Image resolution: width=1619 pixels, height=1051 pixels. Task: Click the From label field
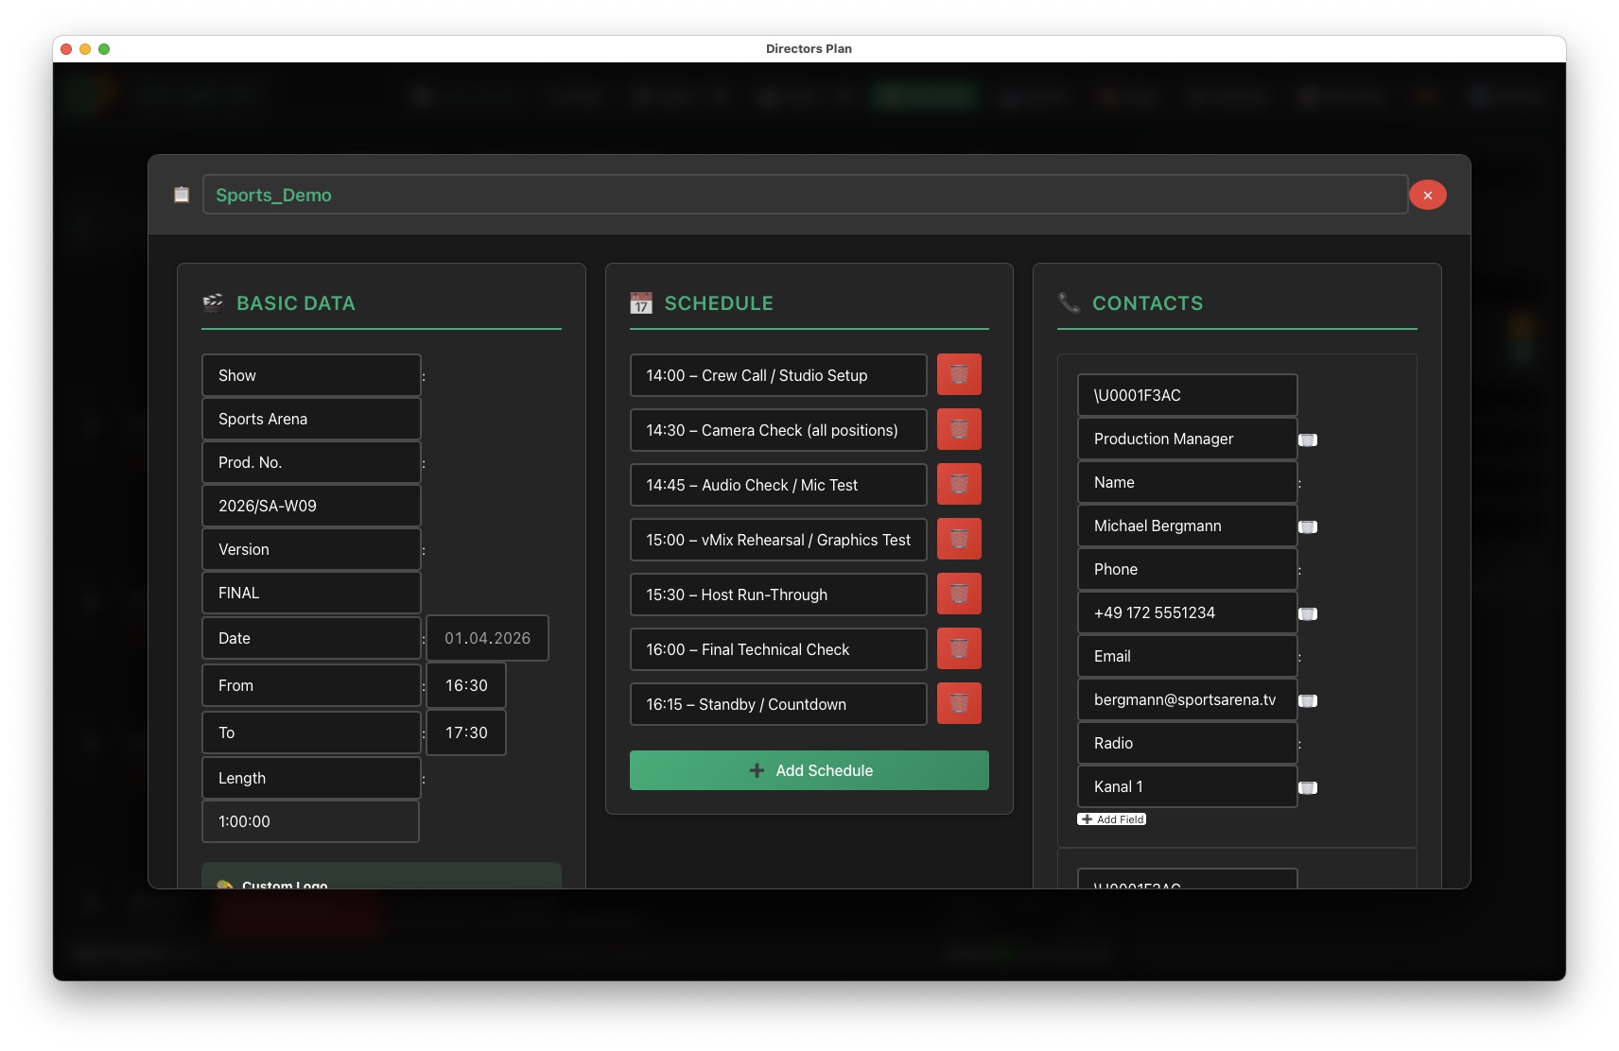(x=311, y=685)
